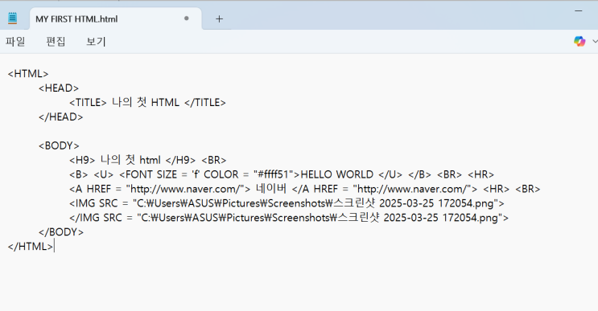Open the 파일 menu
The height and width of the screenshot is (311, 598).
[x=15, y=41]
